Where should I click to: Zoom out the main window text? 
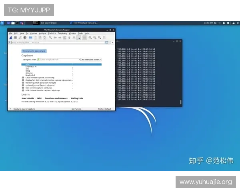(95, 38)
